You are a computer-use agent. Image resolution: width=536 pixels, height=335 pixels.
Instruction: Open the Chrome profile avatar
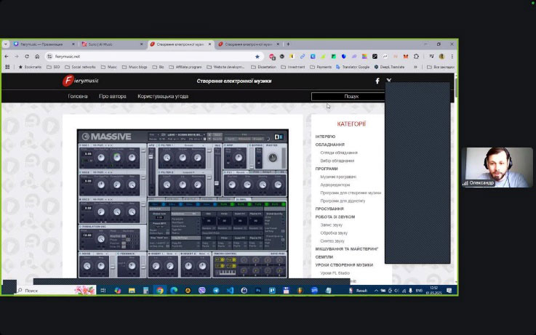[441, 57]
